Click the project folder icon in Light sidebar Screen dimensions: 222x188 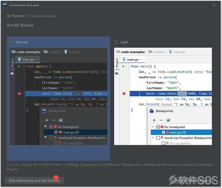[x=117, y=73]
